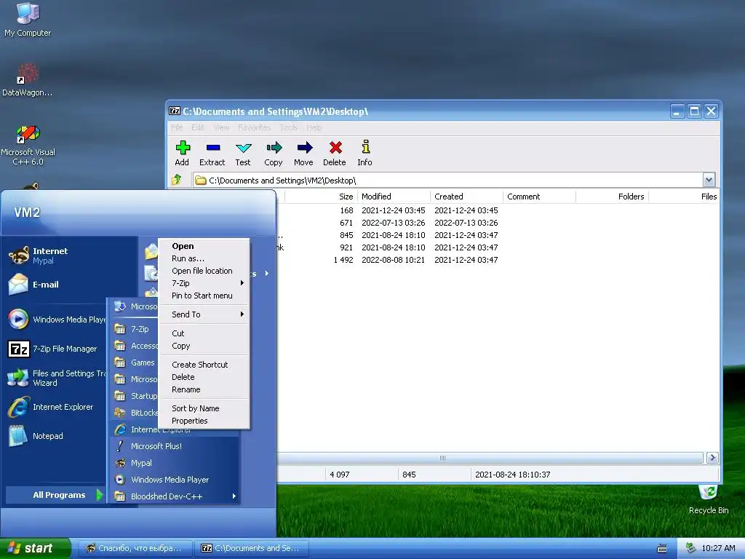The width and height of the screenshot is (745, 559).
Task: Click the Test toolbar icon
Action: (243, 153)
